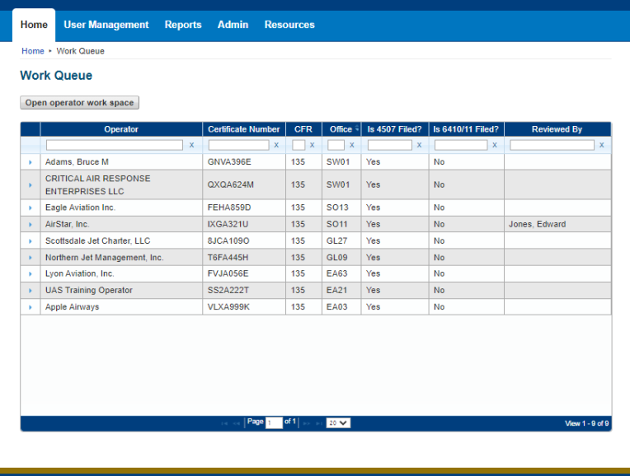The width and height of the screenshot is (630, 476).
Task: Click the Apple Airways operator name
Action: 73,307
